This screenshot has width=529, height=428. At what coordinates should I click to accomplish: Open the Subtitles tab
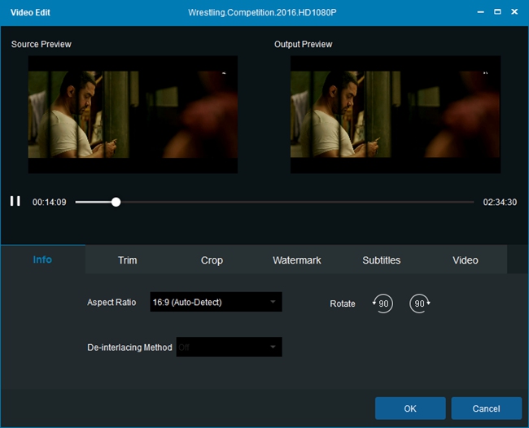pos(382,260)
